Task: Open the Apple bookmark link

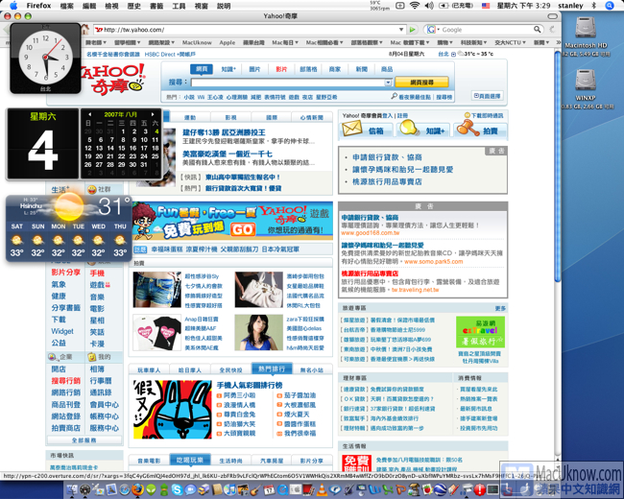Action: [x=228, y=42]
